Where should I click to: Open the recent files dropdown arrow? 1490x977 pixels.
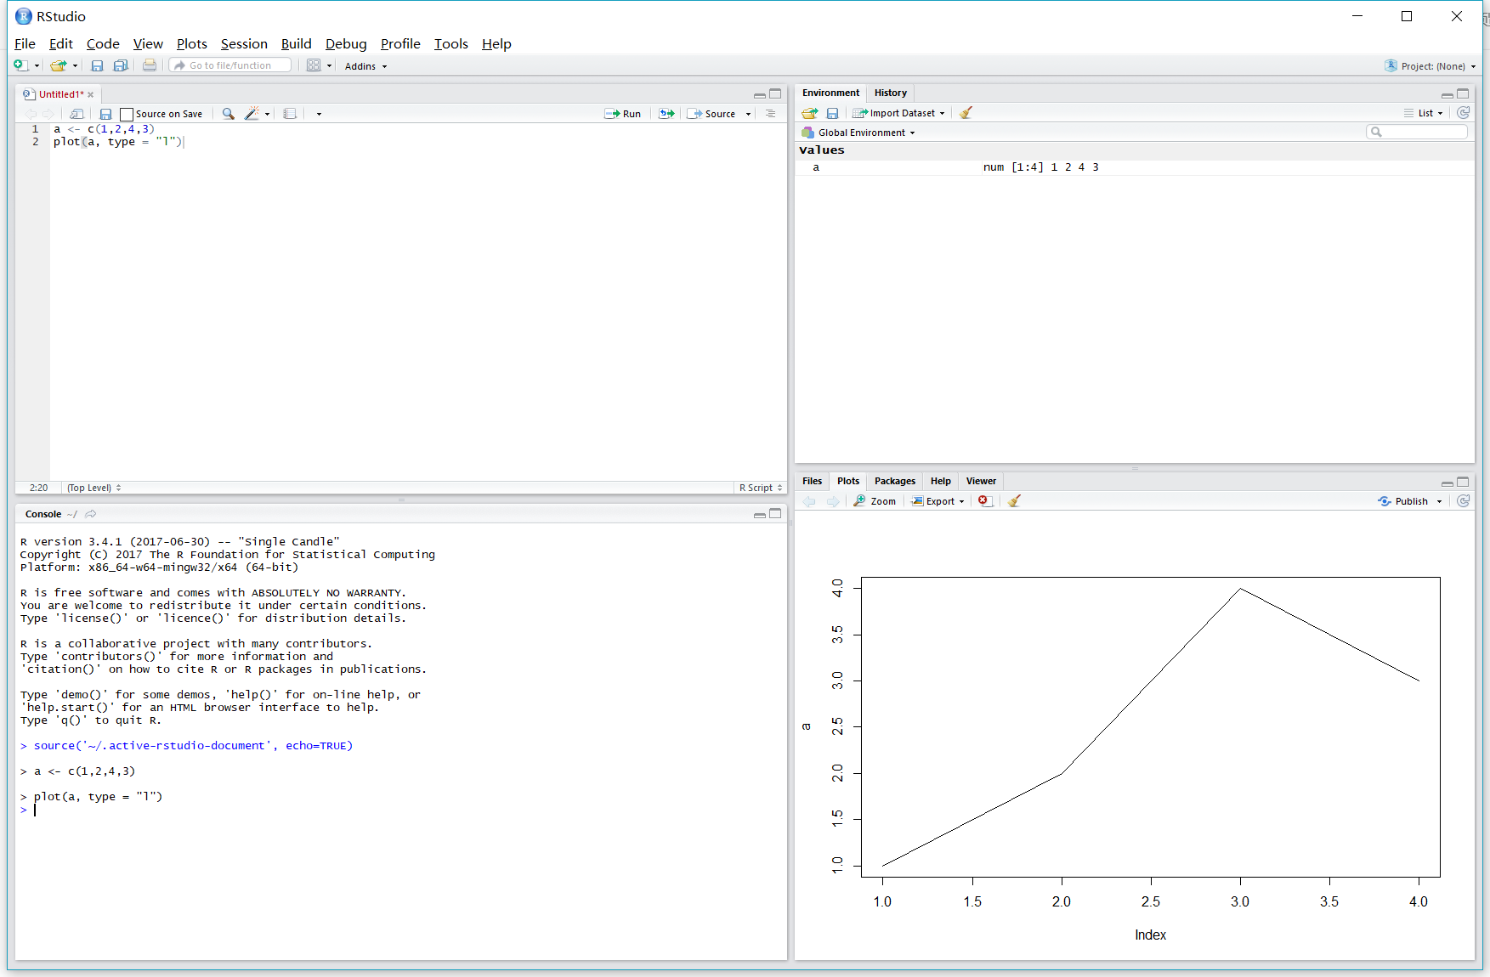[75, 66]
